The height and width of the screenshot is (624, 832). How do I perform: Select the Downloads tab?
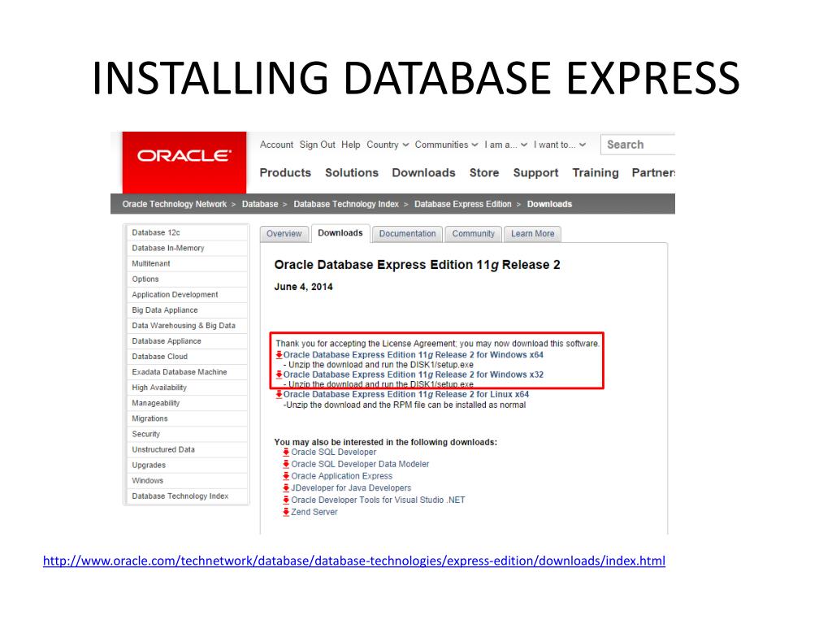click(x=340, y=233)
